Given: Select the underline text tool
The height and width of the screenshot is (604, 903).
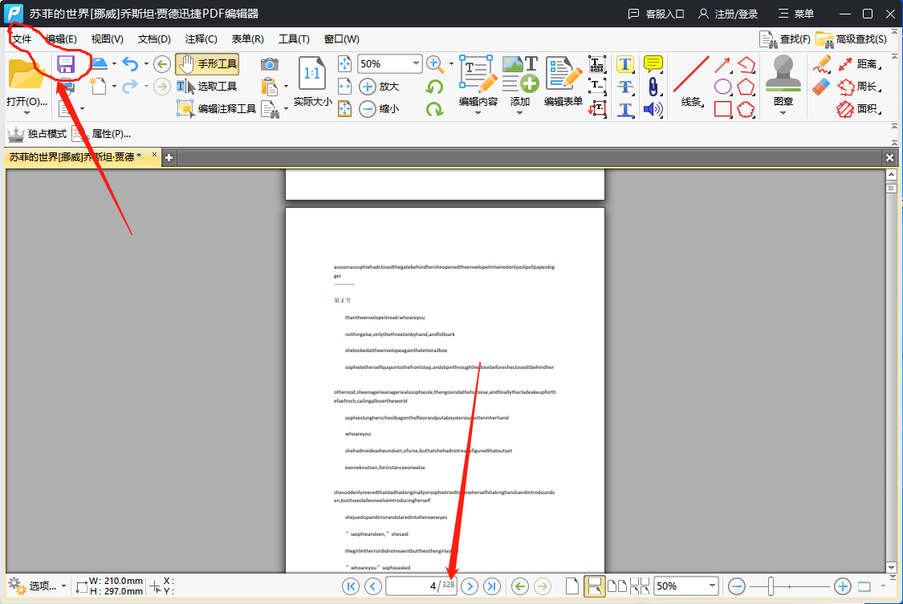Looking at the screenshot, I should coord(625,109).
